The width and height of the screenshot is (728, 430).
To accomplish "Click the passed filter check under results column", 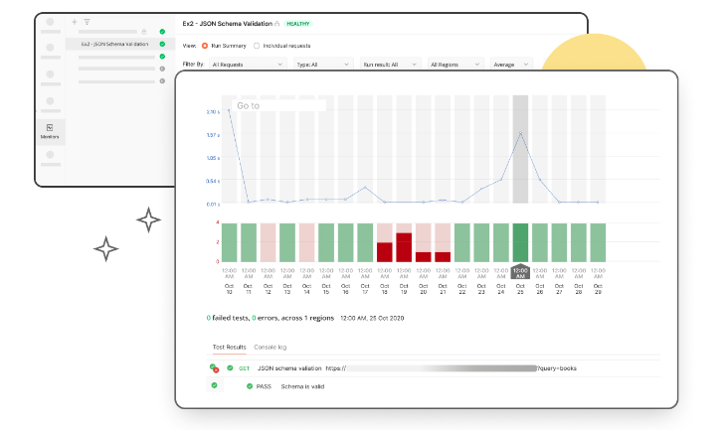I will point(214,385).
